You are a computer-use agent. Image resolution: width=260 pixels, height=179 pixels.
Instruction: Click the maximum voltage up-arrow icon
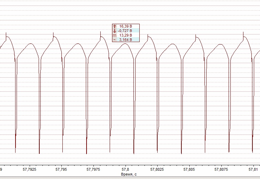[114, 26]
